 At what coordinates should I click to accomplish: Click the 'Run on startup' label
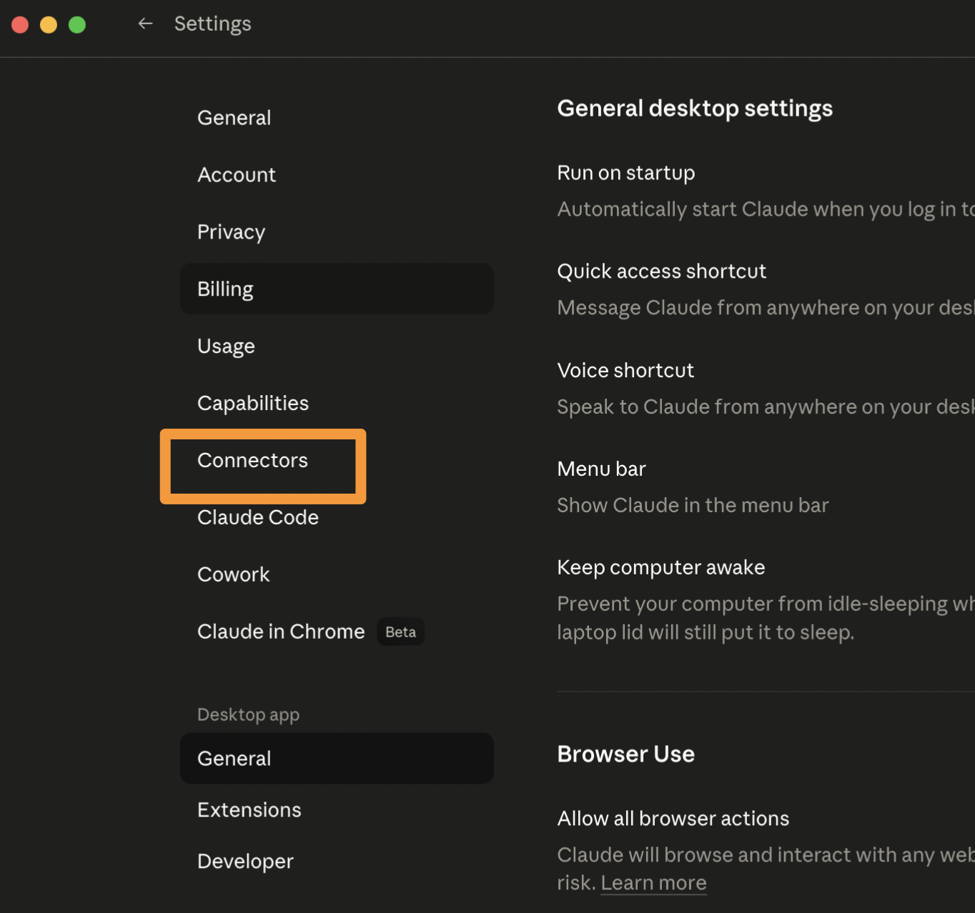click(x=626, y=173)
